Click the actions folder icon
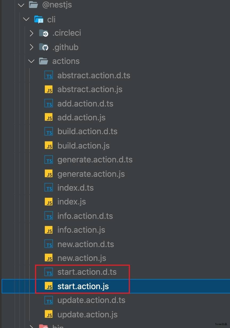 coord(44,61)
